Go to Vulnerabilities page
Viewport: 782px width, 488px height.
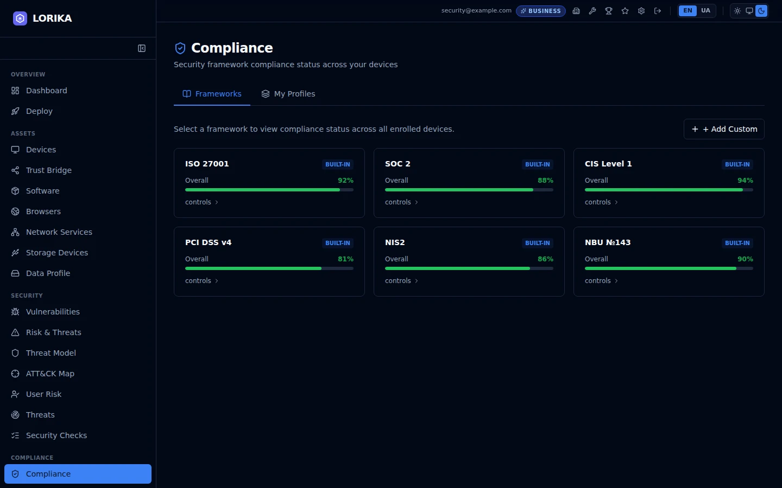[x=78, y=312]
